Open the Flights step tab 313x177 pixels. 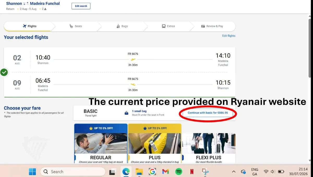pyautogui.click(x=29, y=26)
